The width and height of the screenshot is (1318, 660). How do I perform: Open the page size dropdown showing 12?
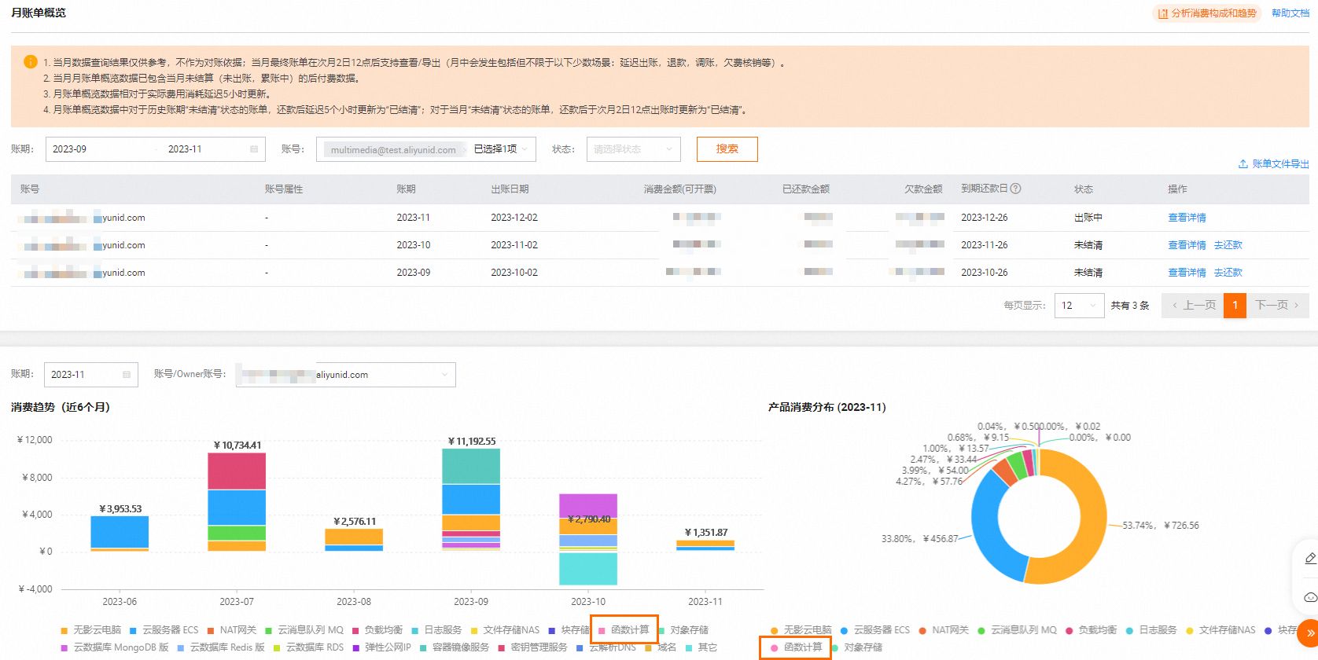tap(1079, 306)
